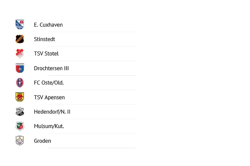Click the TSV Stotel team name
The width and height of the screenshot is (250, 166).
[46, 54]
